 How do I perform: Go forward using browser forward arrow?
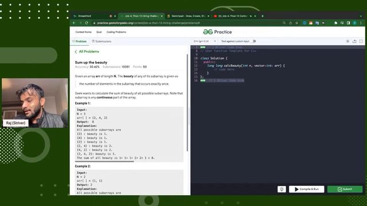pyautogui.click(x=80, y=23)
